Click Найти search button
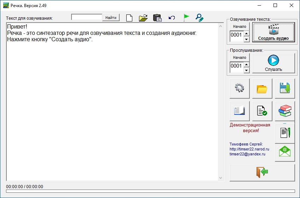Image resolution: width=300 pixels, height=198 pixels. click(x=111, y=18)
